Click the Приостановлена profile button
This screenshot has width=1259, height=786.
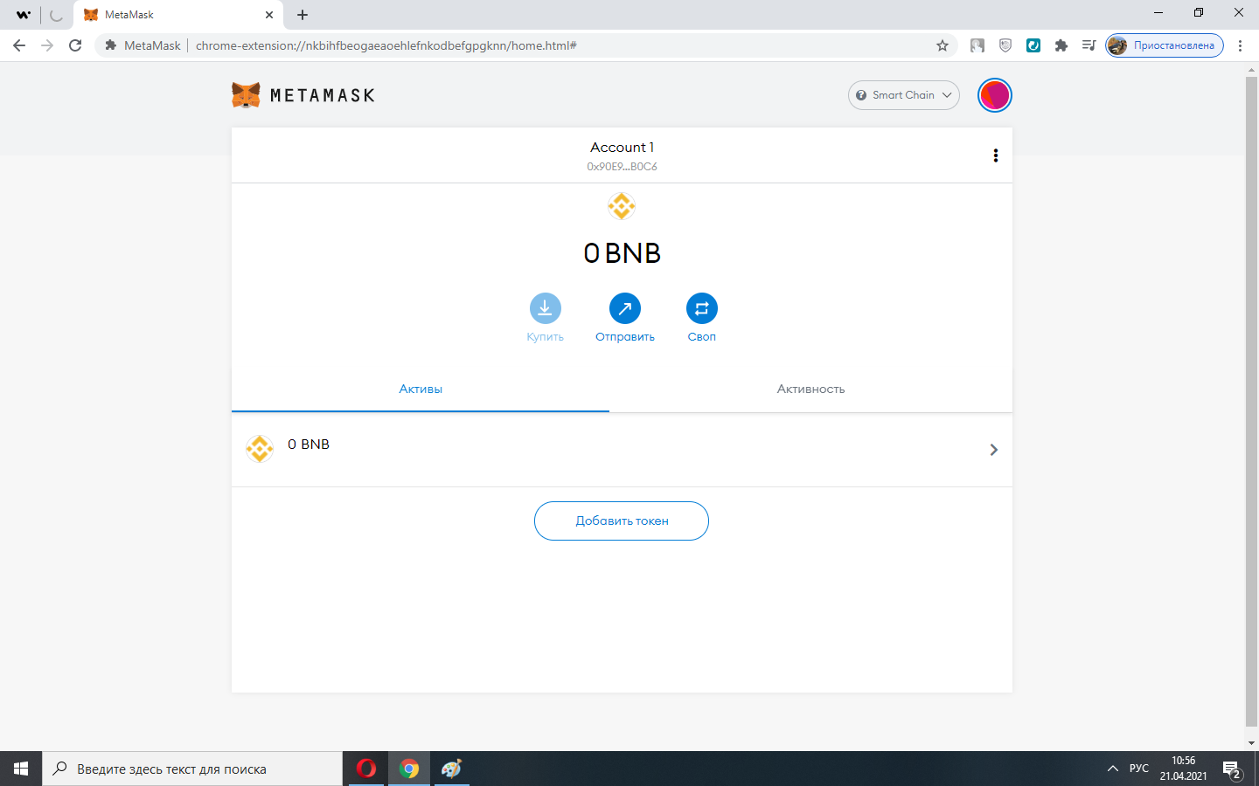tap(1165, 45)
